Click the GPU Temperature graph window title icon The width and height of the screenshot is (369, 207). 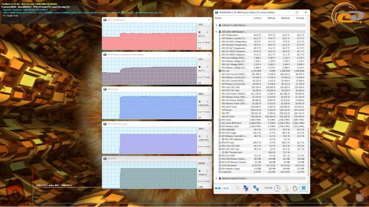105,20
